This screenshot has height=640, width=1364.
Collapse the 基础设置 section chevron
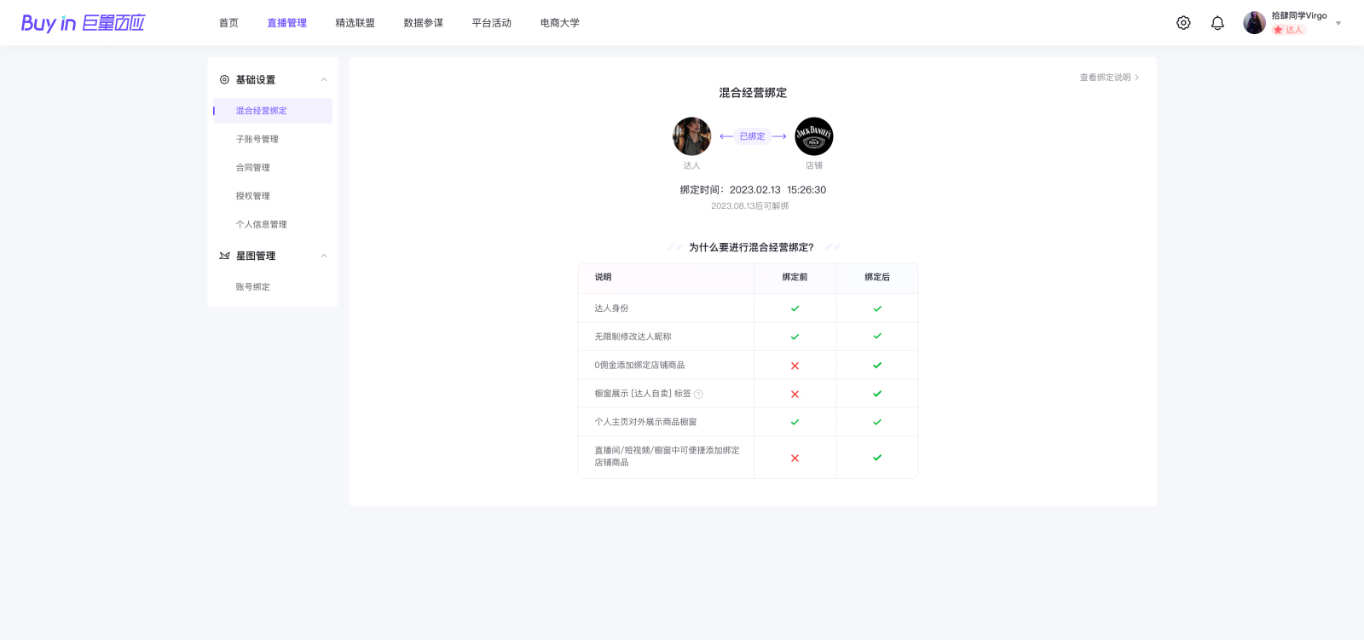coord(324,79)
